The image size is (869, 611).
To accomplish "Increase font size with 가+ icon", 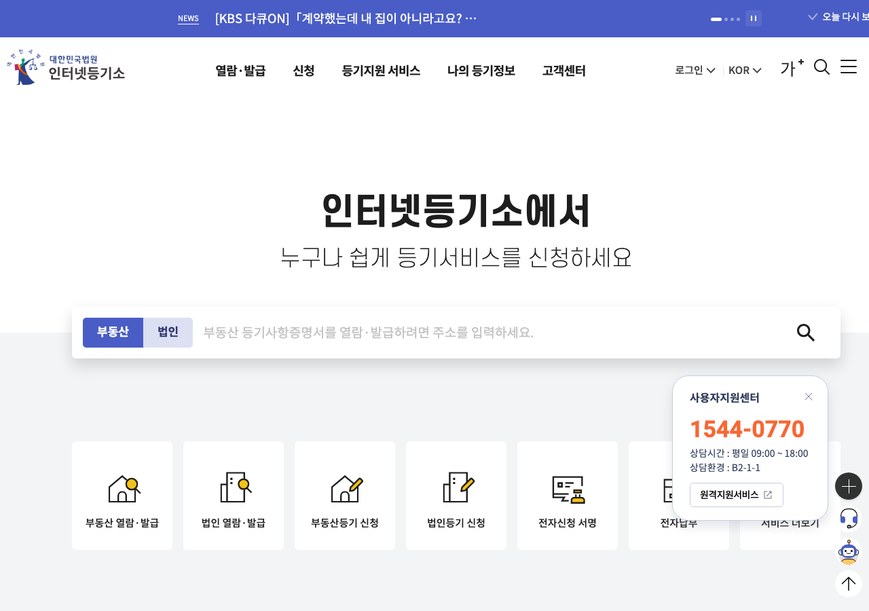I will pos(792,67).
